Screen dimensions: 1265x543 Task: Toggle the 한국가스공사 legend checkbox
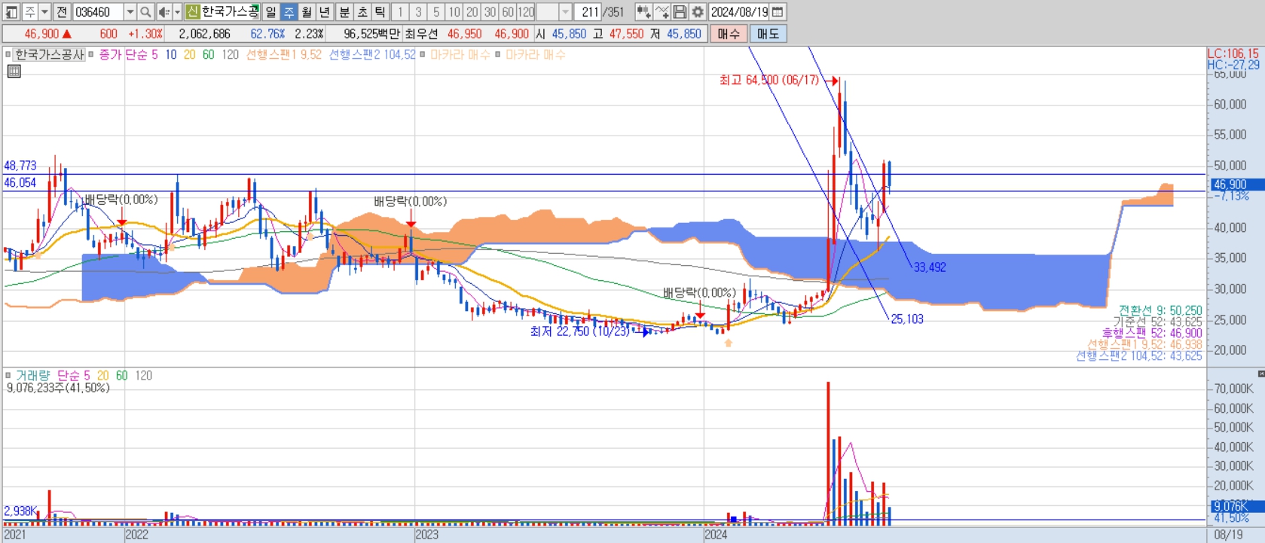pos(8,54)
